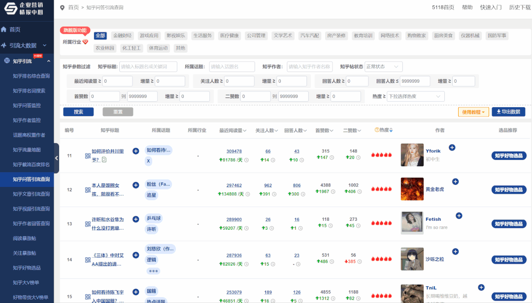The image size is (532, 303).
Task: Add author 沙砾之粒 with plus icon
Action: click(455, 251)
